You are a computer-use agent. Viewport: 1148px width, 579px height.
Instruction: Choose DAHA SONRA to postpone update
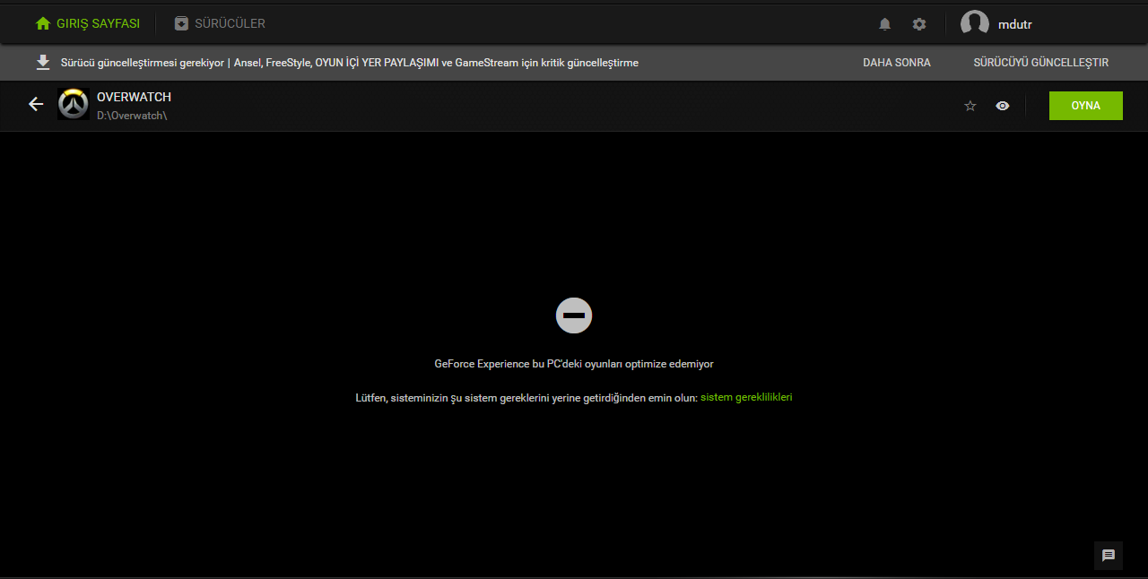coord(897,63)
